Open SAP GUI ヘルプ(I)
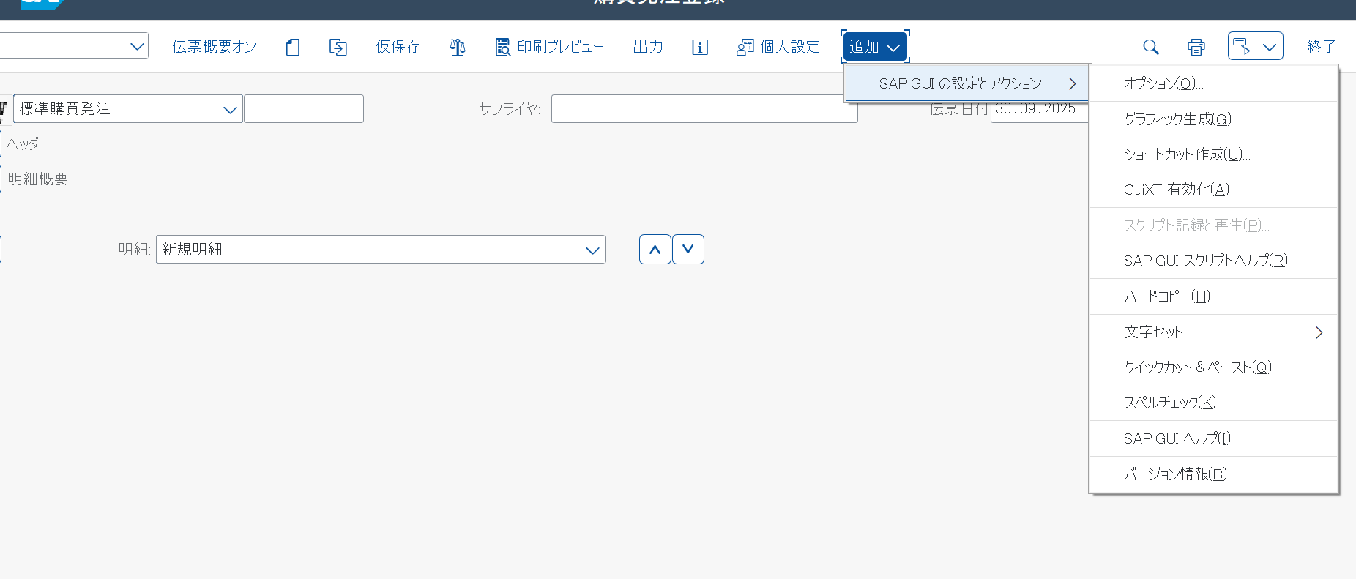 (1213, 438)
